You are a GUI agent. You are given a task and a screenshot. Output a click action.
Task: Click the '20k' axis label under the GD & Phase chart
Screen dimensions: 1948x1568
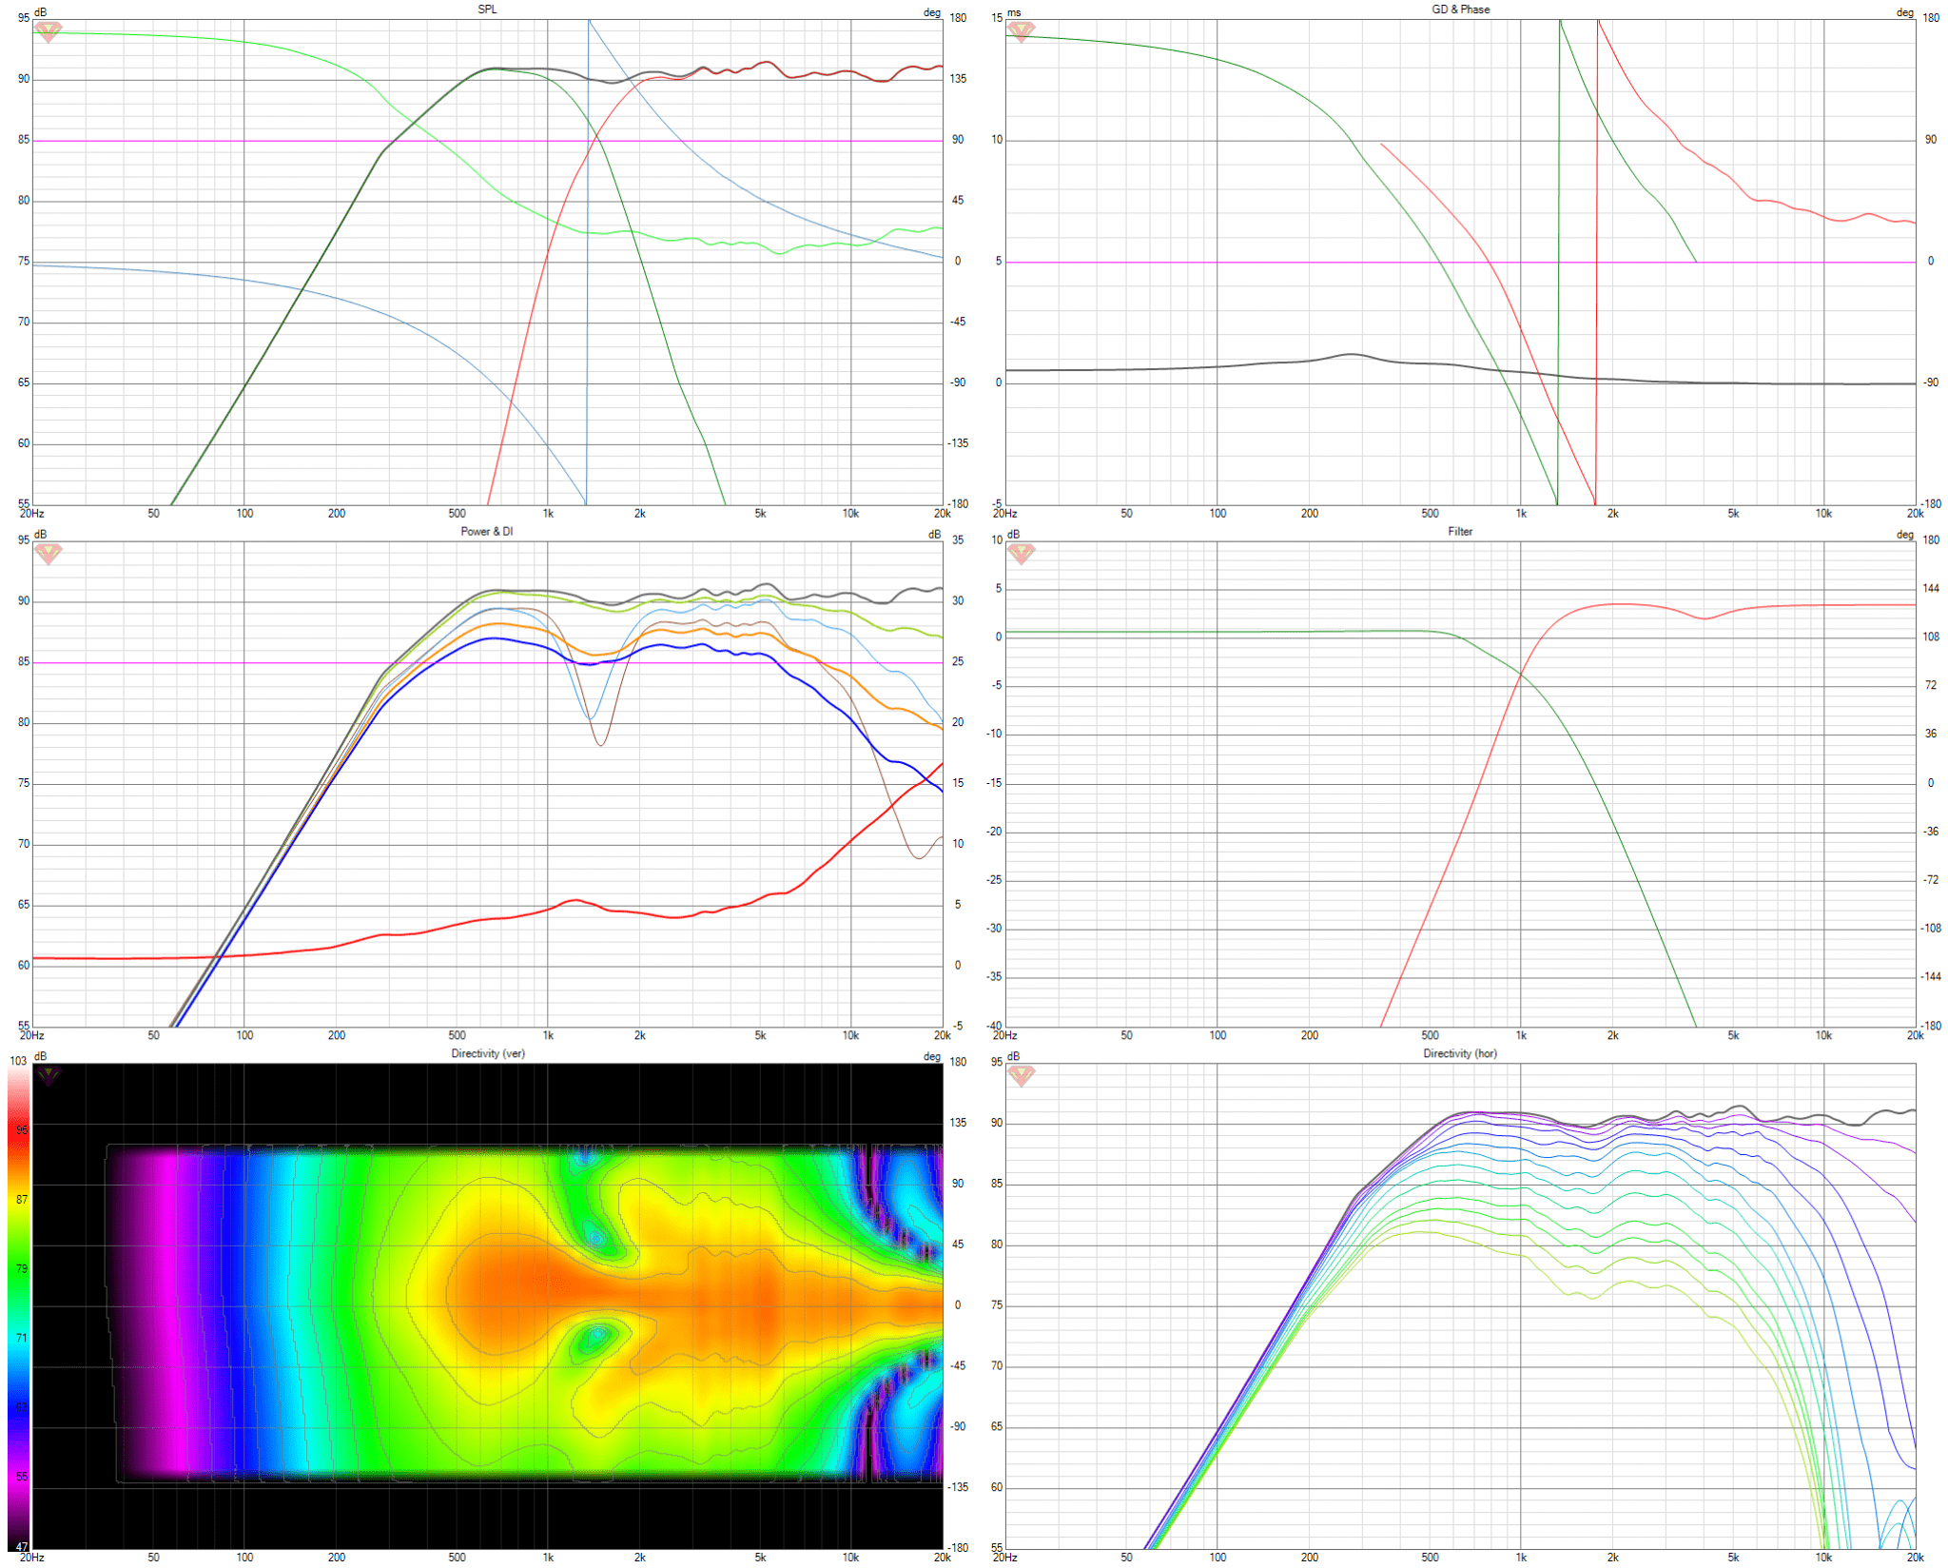coord(1915,514)
